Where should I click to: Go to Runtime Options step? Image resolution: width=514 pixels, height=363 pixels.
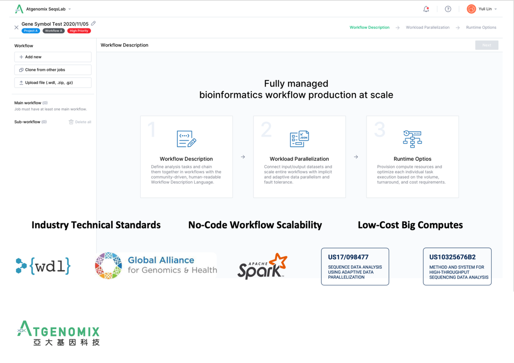click(x=481, y=27)
